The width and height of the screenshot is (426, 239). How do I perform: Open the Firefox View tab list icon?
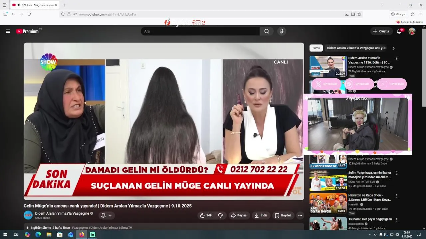(x=4, y=5)
